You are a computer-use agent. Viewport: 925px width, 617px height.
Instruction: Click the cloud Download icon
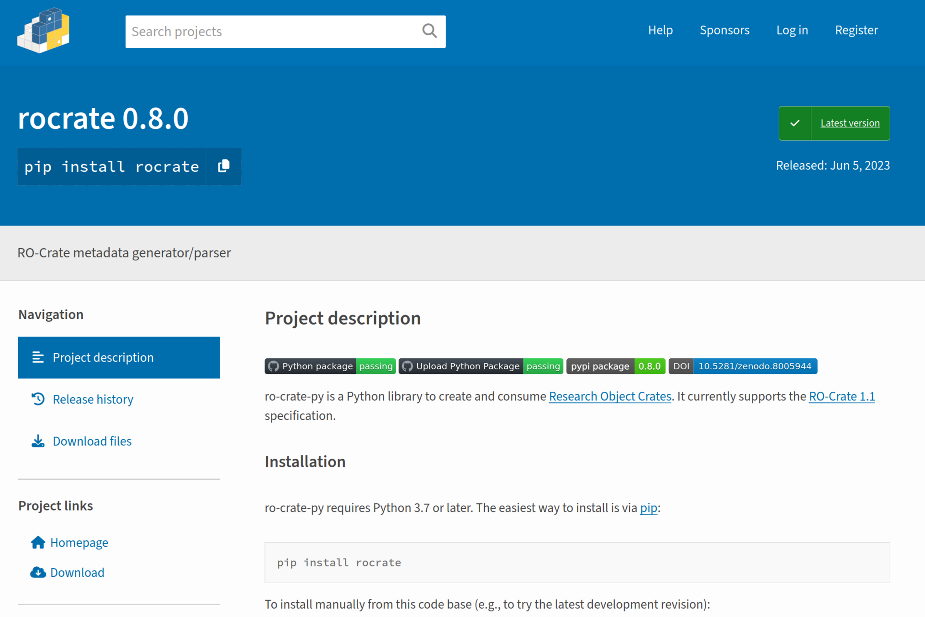pos(38,572)
